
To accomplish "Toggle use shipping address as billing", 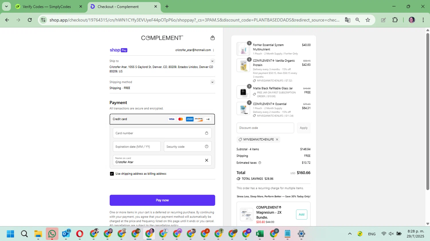I will coord(112,174).
